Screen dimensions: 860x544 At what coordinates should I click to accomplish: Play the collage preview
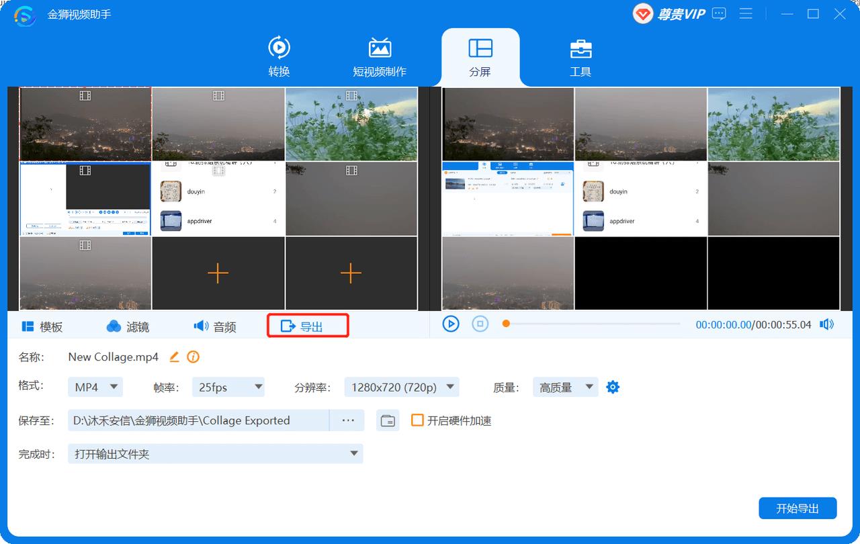[x=450, y=324]
